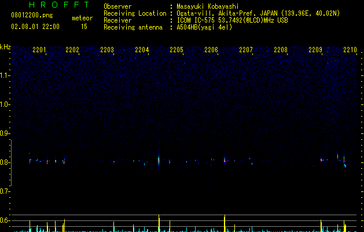
Task: Click the antenna value A504HB(yagi 4el)
Action: [x=204, y=27]
